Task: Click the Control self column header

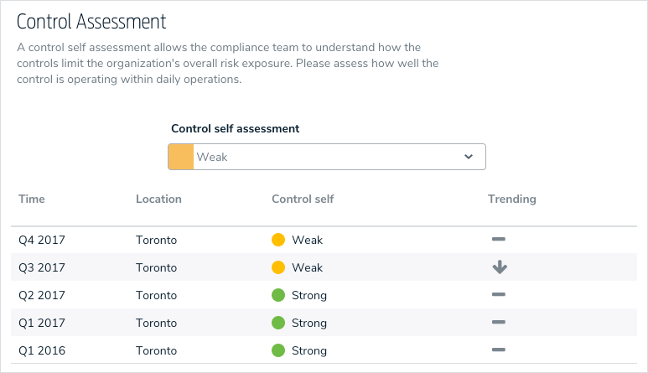Action: click(x=303, y=199)
